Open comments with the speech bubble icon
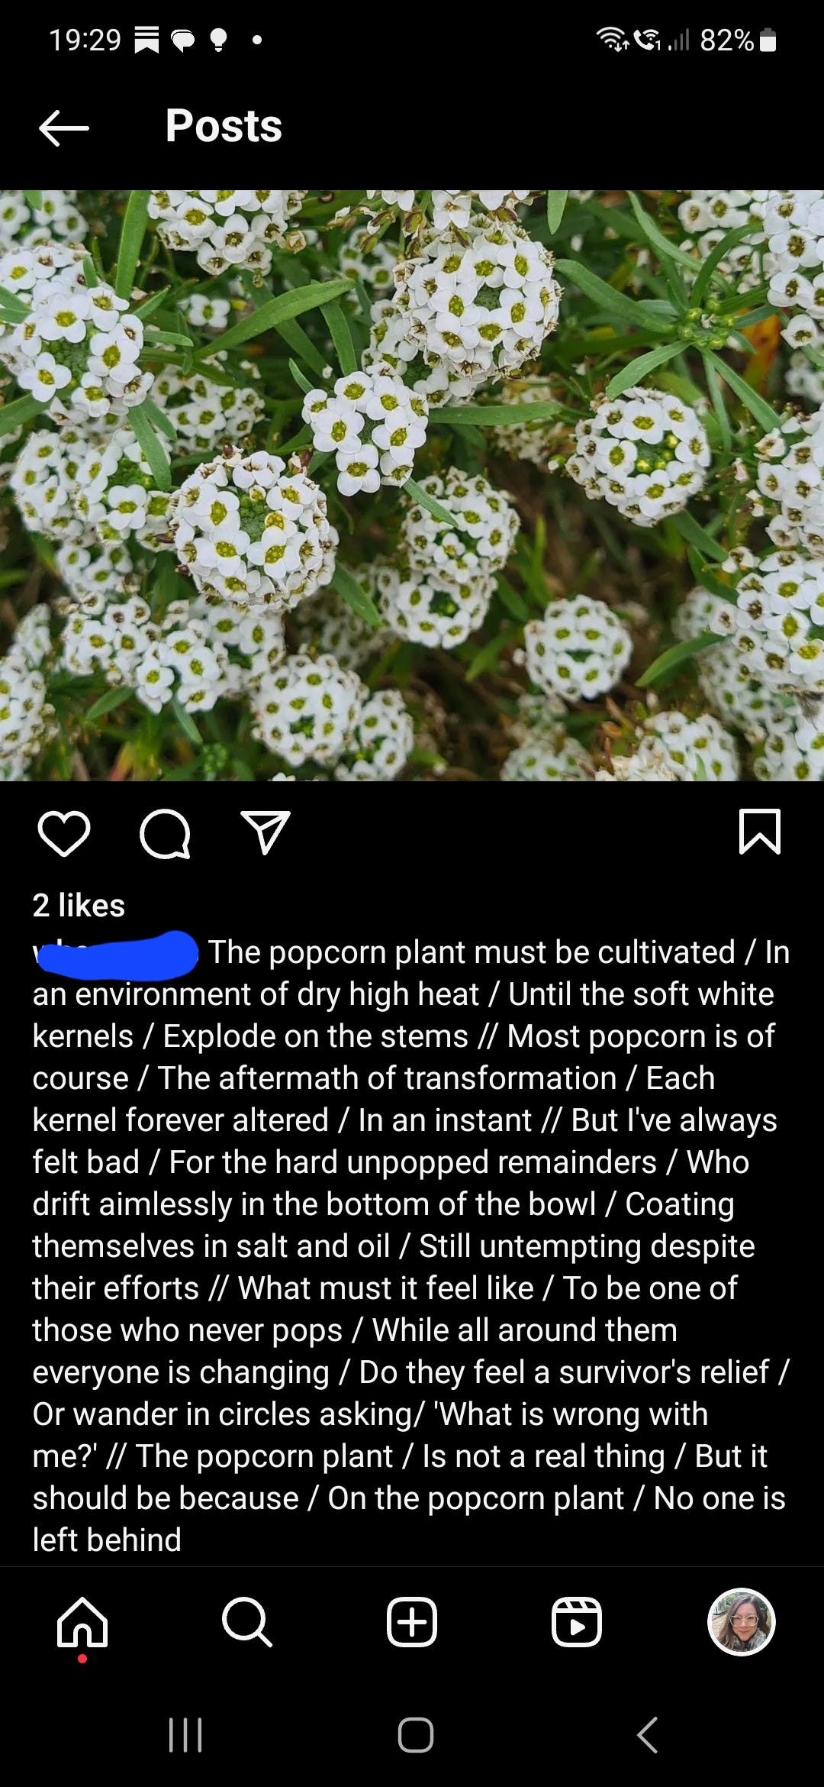The image size is (824, 1787). click(165, 834)
